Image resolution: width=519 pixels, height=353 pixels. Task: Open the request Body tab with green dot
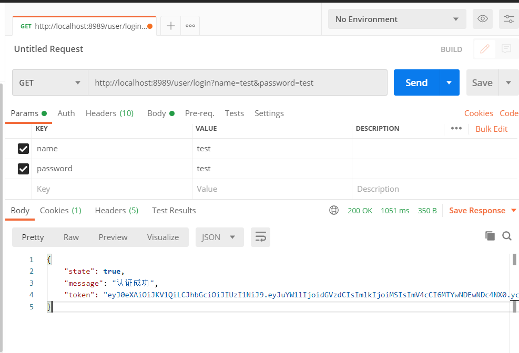161,113
